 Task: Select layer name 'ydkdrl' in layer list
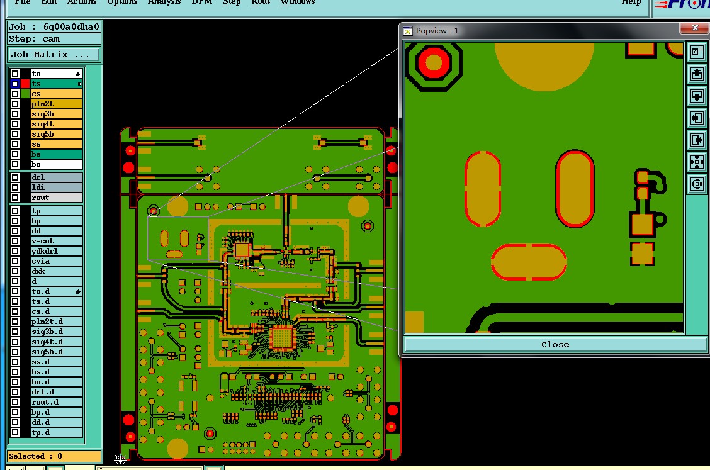point(56,251)
